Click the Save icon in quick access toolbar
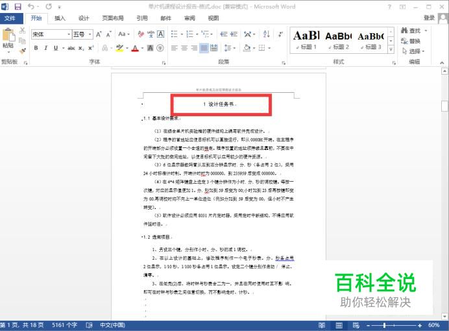The image size is (449, 331). (18, 6)
